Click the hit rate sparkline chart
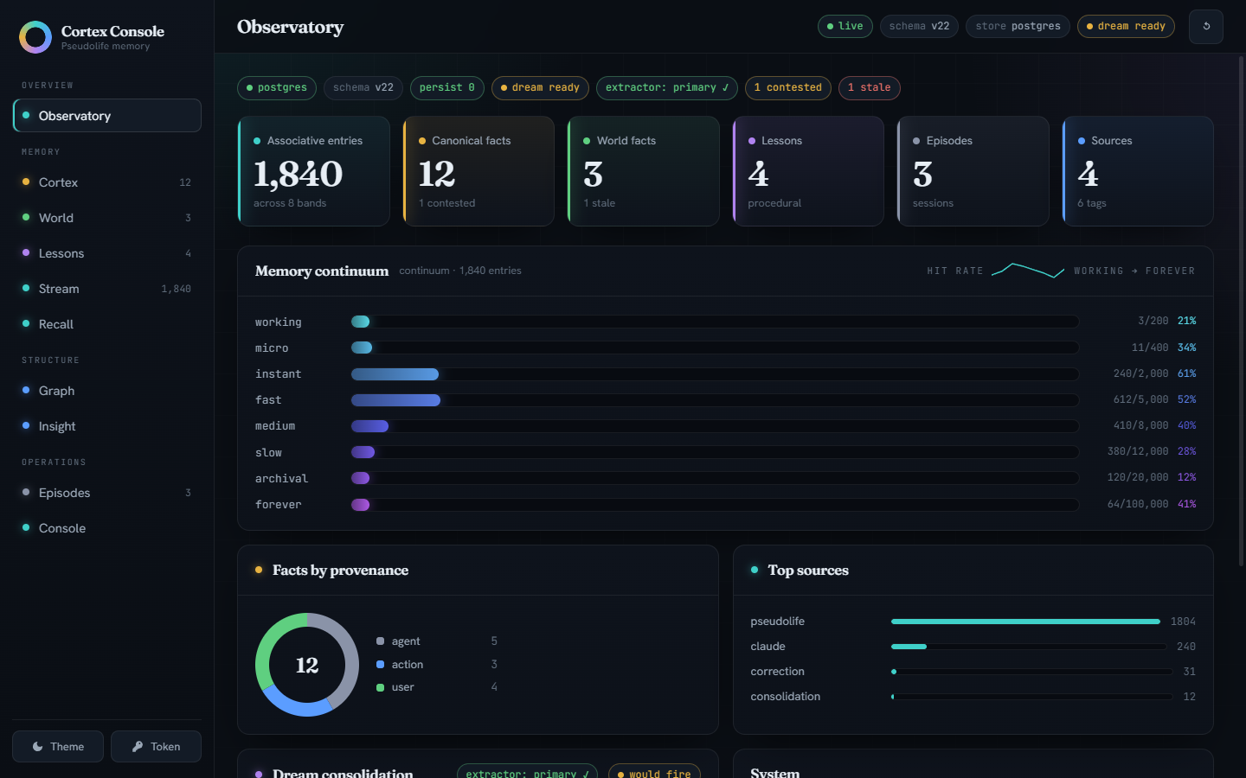 click(1028, 271)
